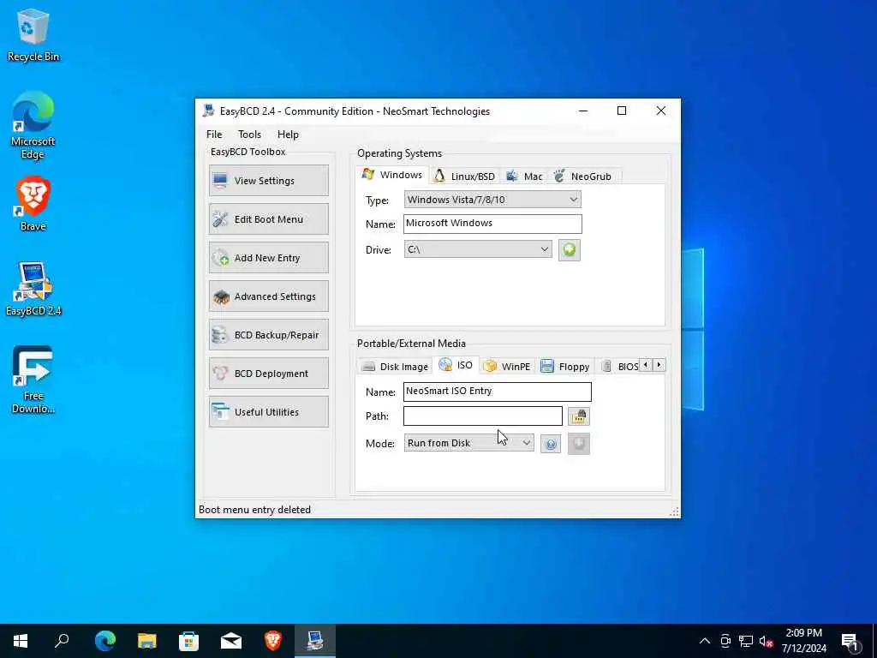Click the Meet Now tray icon
The height and width of the screenshot is (658, 877).
(x=725, y=641)
